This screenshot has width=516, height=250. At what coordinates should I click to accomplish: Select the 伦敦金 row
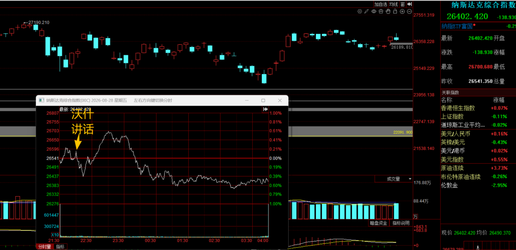(x=478, y=185)
